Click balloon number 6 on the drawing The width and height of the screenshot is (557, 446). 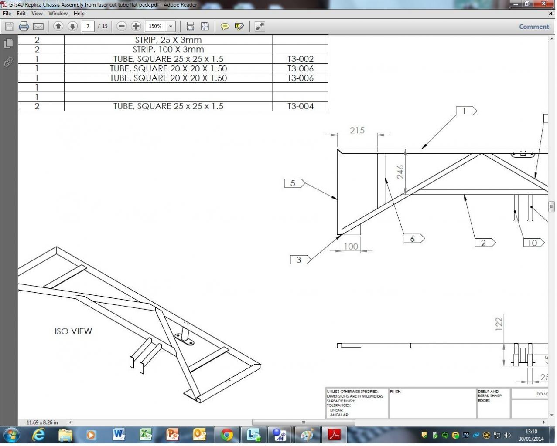click(x=414, y=238)
